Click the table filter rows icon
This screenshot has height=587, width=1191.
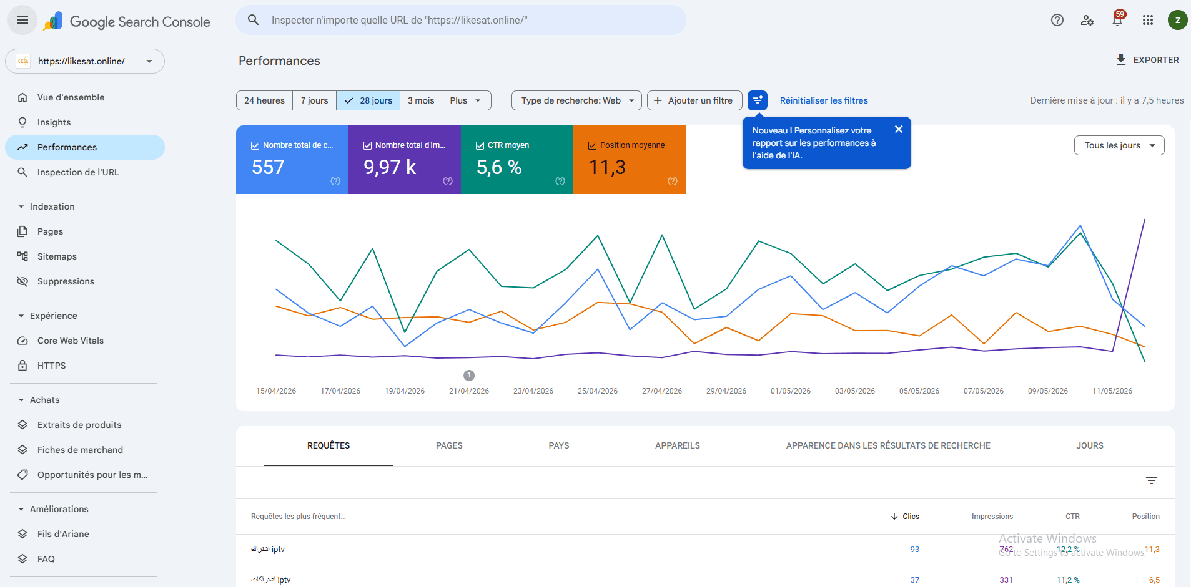[x=1152, y=480]
